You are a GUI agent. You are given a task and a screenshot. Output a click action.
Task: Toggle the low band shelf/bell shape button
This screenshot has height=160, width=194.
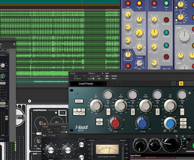pyautogui.click(x=108, y=112)
